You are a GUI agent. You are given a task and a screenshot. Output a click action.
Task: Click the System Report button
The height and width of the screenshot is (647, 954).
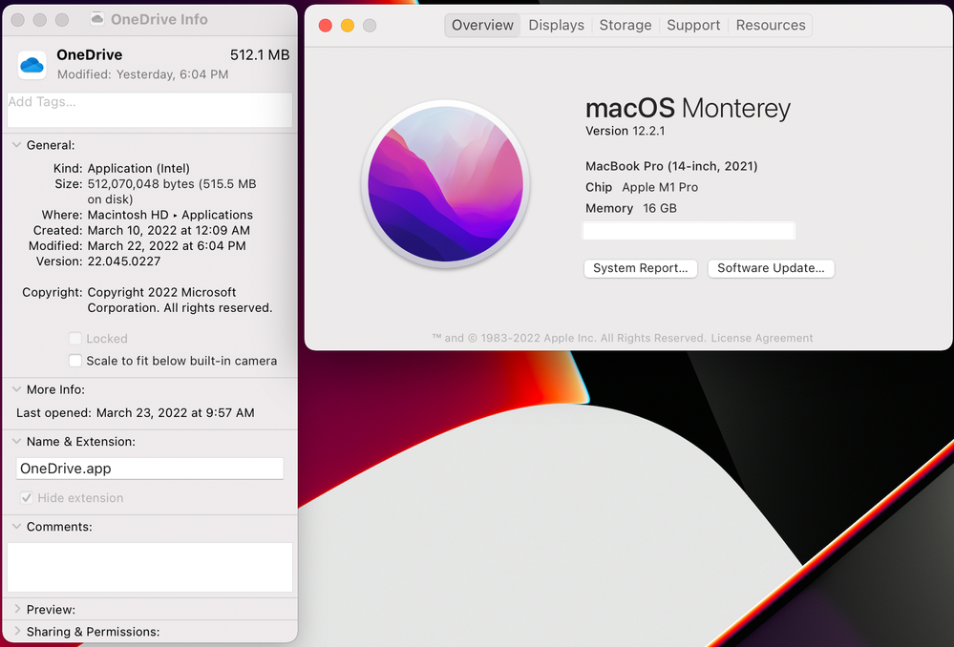click(641, 268)
